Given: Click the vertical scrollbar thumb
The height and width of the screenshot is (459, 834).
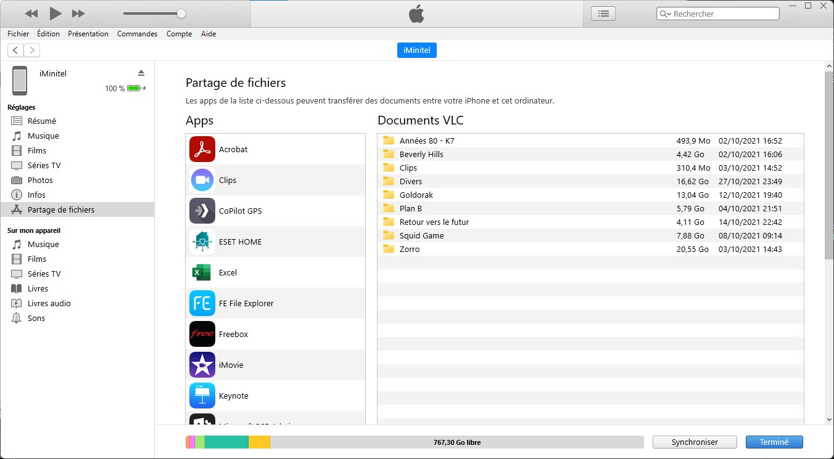Looking at the screenshot, I should coord(829,165).
